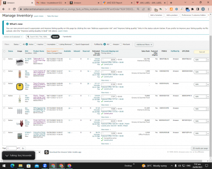This screenshot has width=212, height=169.
Task: Expand Edit dropdown arrow for Tablecraft row
Action: [x=208, y=60]
